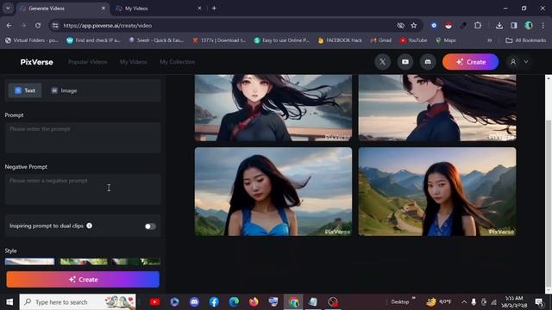Close the Generate Videos tab
Image resolution: width=552 pixels, height=310 pixels.
pyautogui.click(x=103, y=8)
